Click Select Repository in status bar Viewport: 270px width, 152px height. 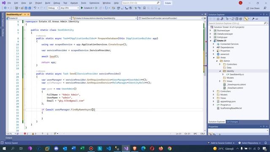(249, 143)
